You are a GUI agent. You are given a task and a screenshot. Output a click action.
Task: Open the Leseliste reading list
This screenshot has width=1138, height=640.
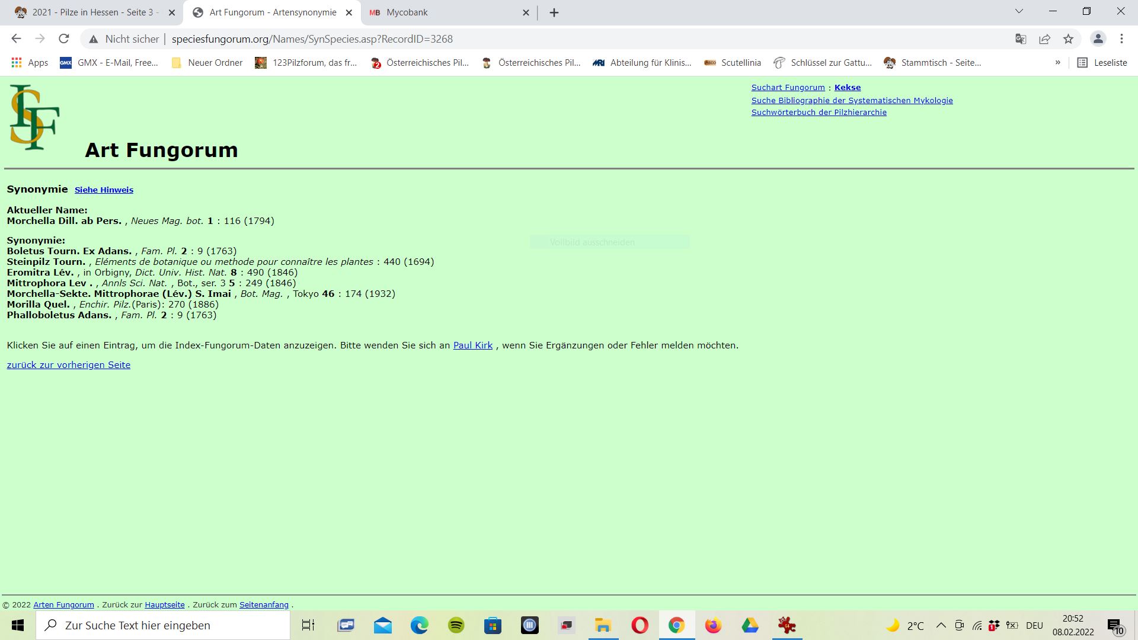point(1102,62)
